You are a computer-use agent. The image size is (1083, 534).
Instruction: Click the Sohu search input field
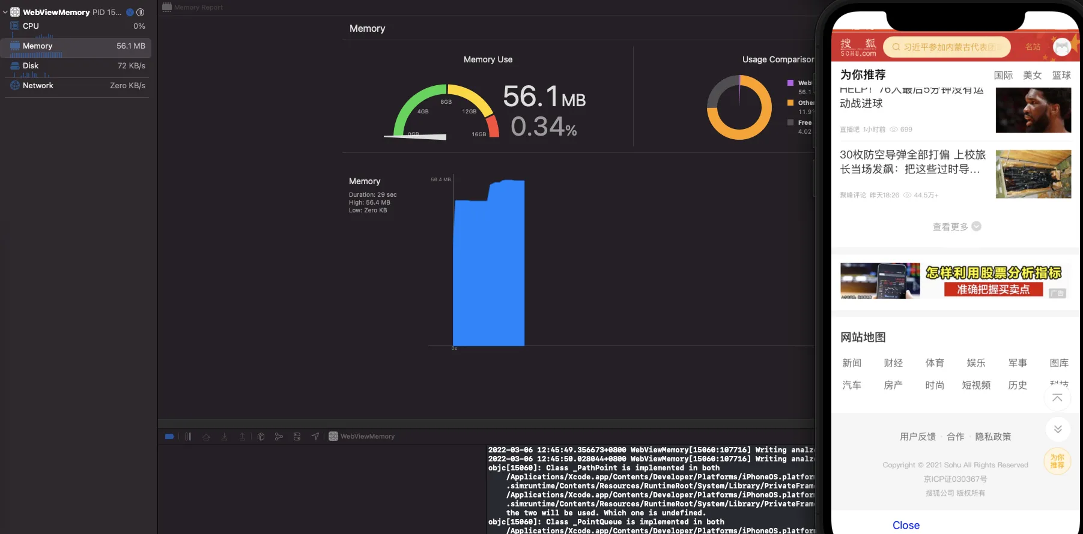(947, 47)
